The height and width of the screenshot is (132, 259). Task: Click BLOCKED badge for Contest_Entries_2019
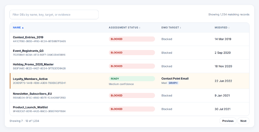click(x=132, y=39)
